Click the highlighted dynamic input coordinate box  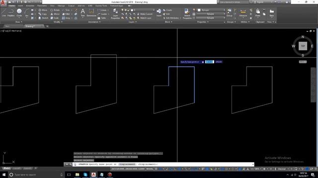210,62
